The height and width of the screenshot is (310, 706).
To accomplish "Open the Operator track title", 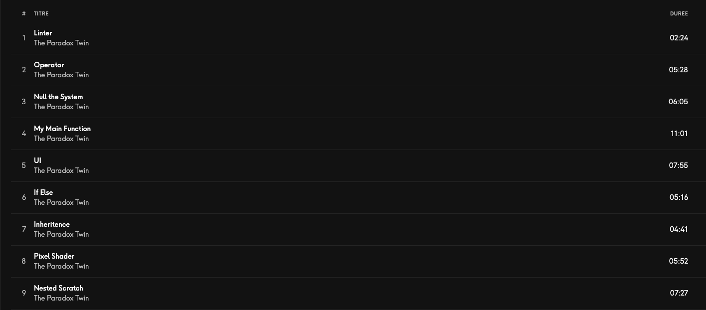I will pyautogui.click(x=49, y=65).
